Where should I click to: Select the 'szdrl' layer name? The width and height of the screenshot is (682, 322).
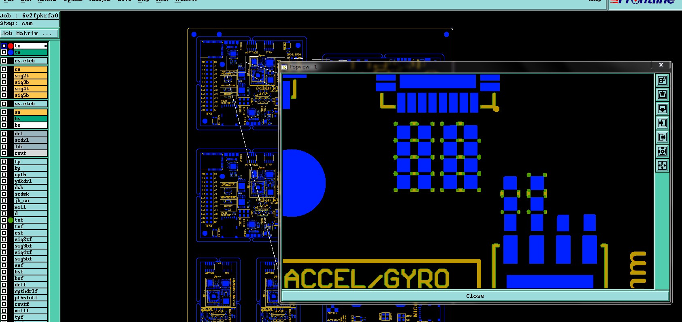click(x=31, y=140)
